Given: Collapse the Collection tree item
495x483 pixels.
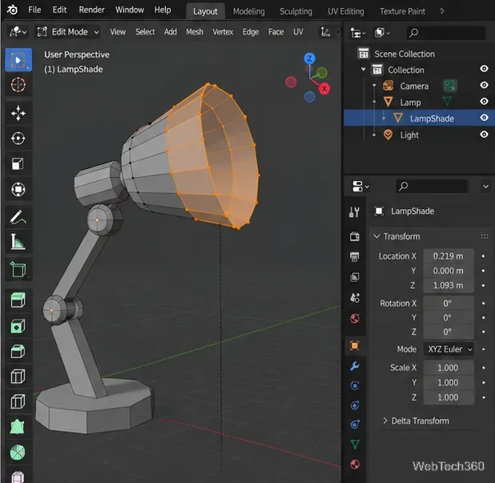Looking at the screenshot, I should (364, 70).
